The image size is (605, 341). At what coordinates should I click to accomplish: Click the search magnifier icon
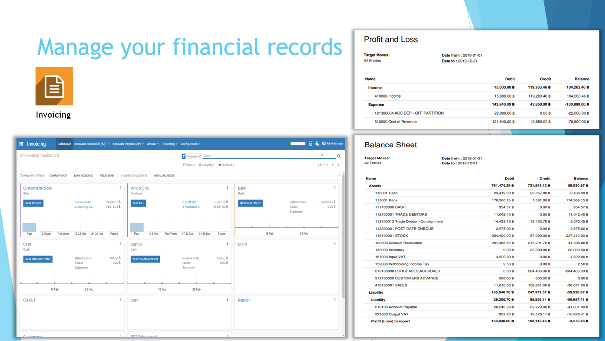tap(339, 156)
